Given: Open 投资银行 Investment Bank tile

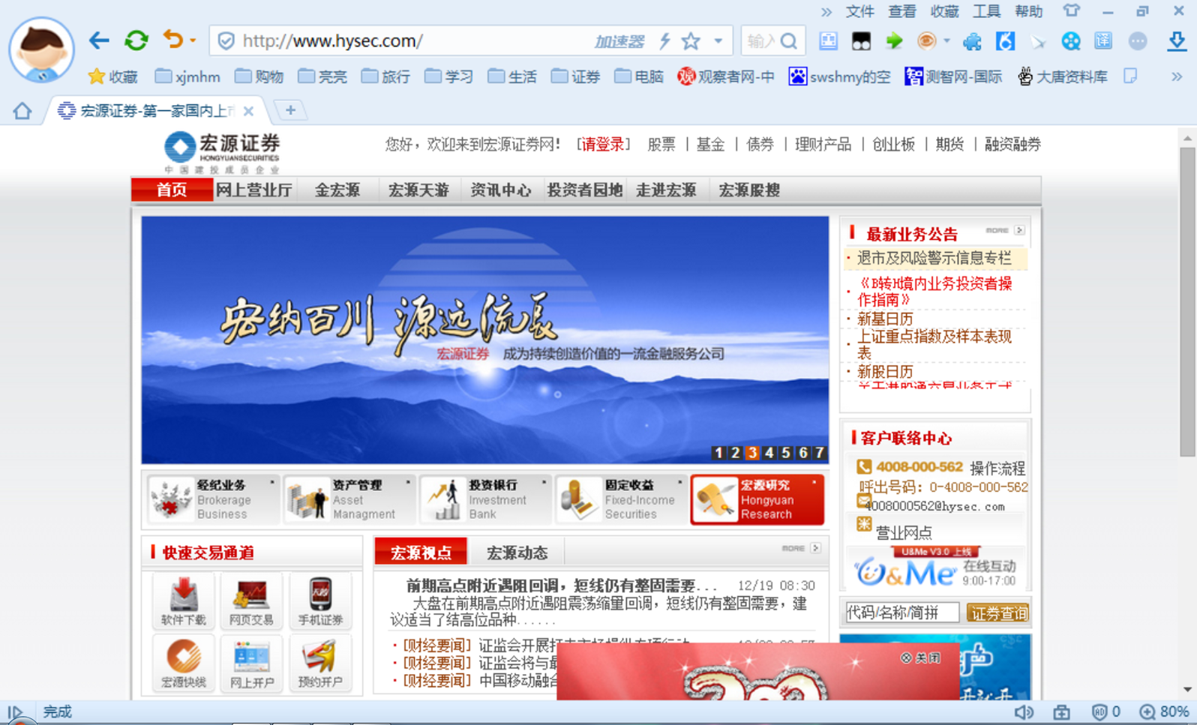Looking at the screenshot, I should pyautogui.click(x=485, y=499).
